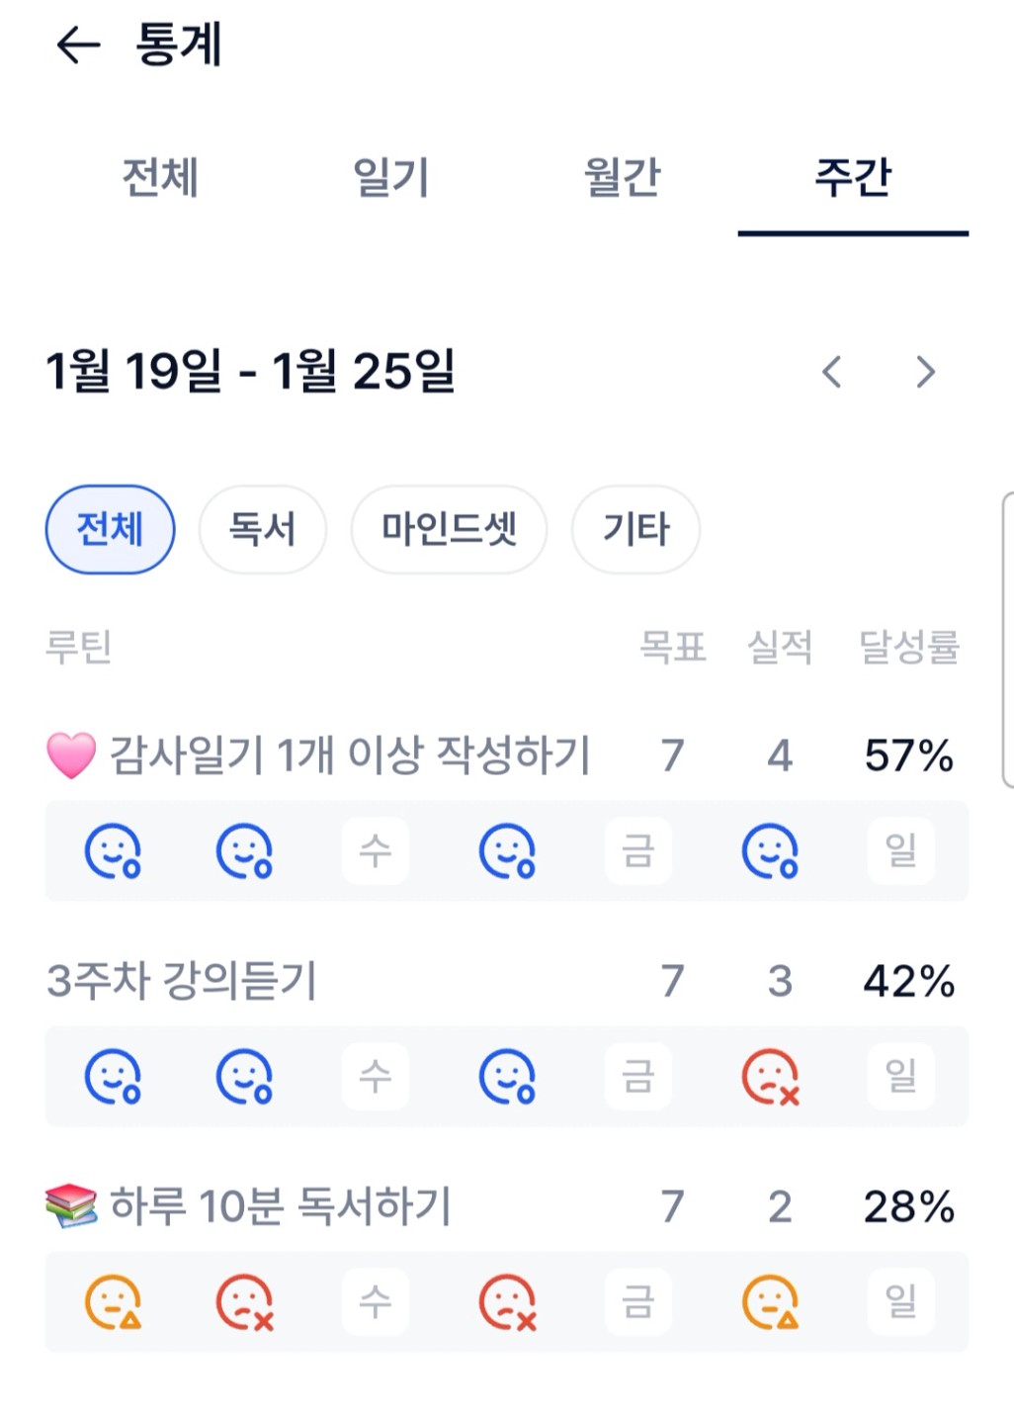Switch to the 월간 tab

click(x=622, y=178)
